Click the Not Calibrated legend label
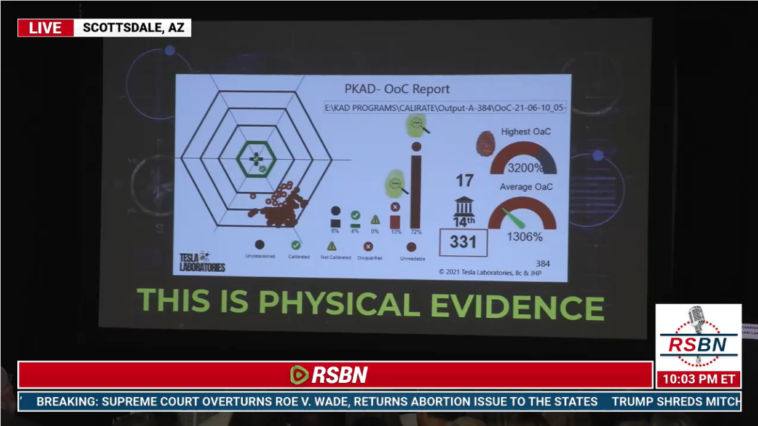This screenshot has height=426, width=758. [x=336, y=258]
